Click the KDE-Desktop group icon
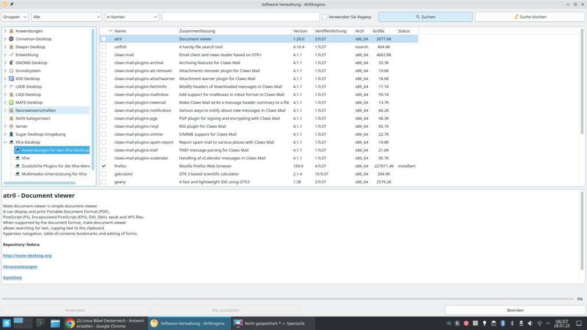 click(x=11, y=78)
